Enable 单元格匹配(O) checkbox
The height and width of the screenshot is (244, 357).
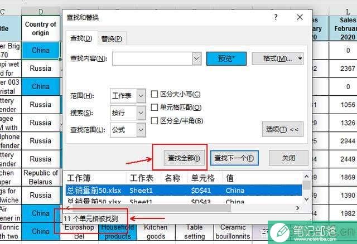(x=155, y=108)
